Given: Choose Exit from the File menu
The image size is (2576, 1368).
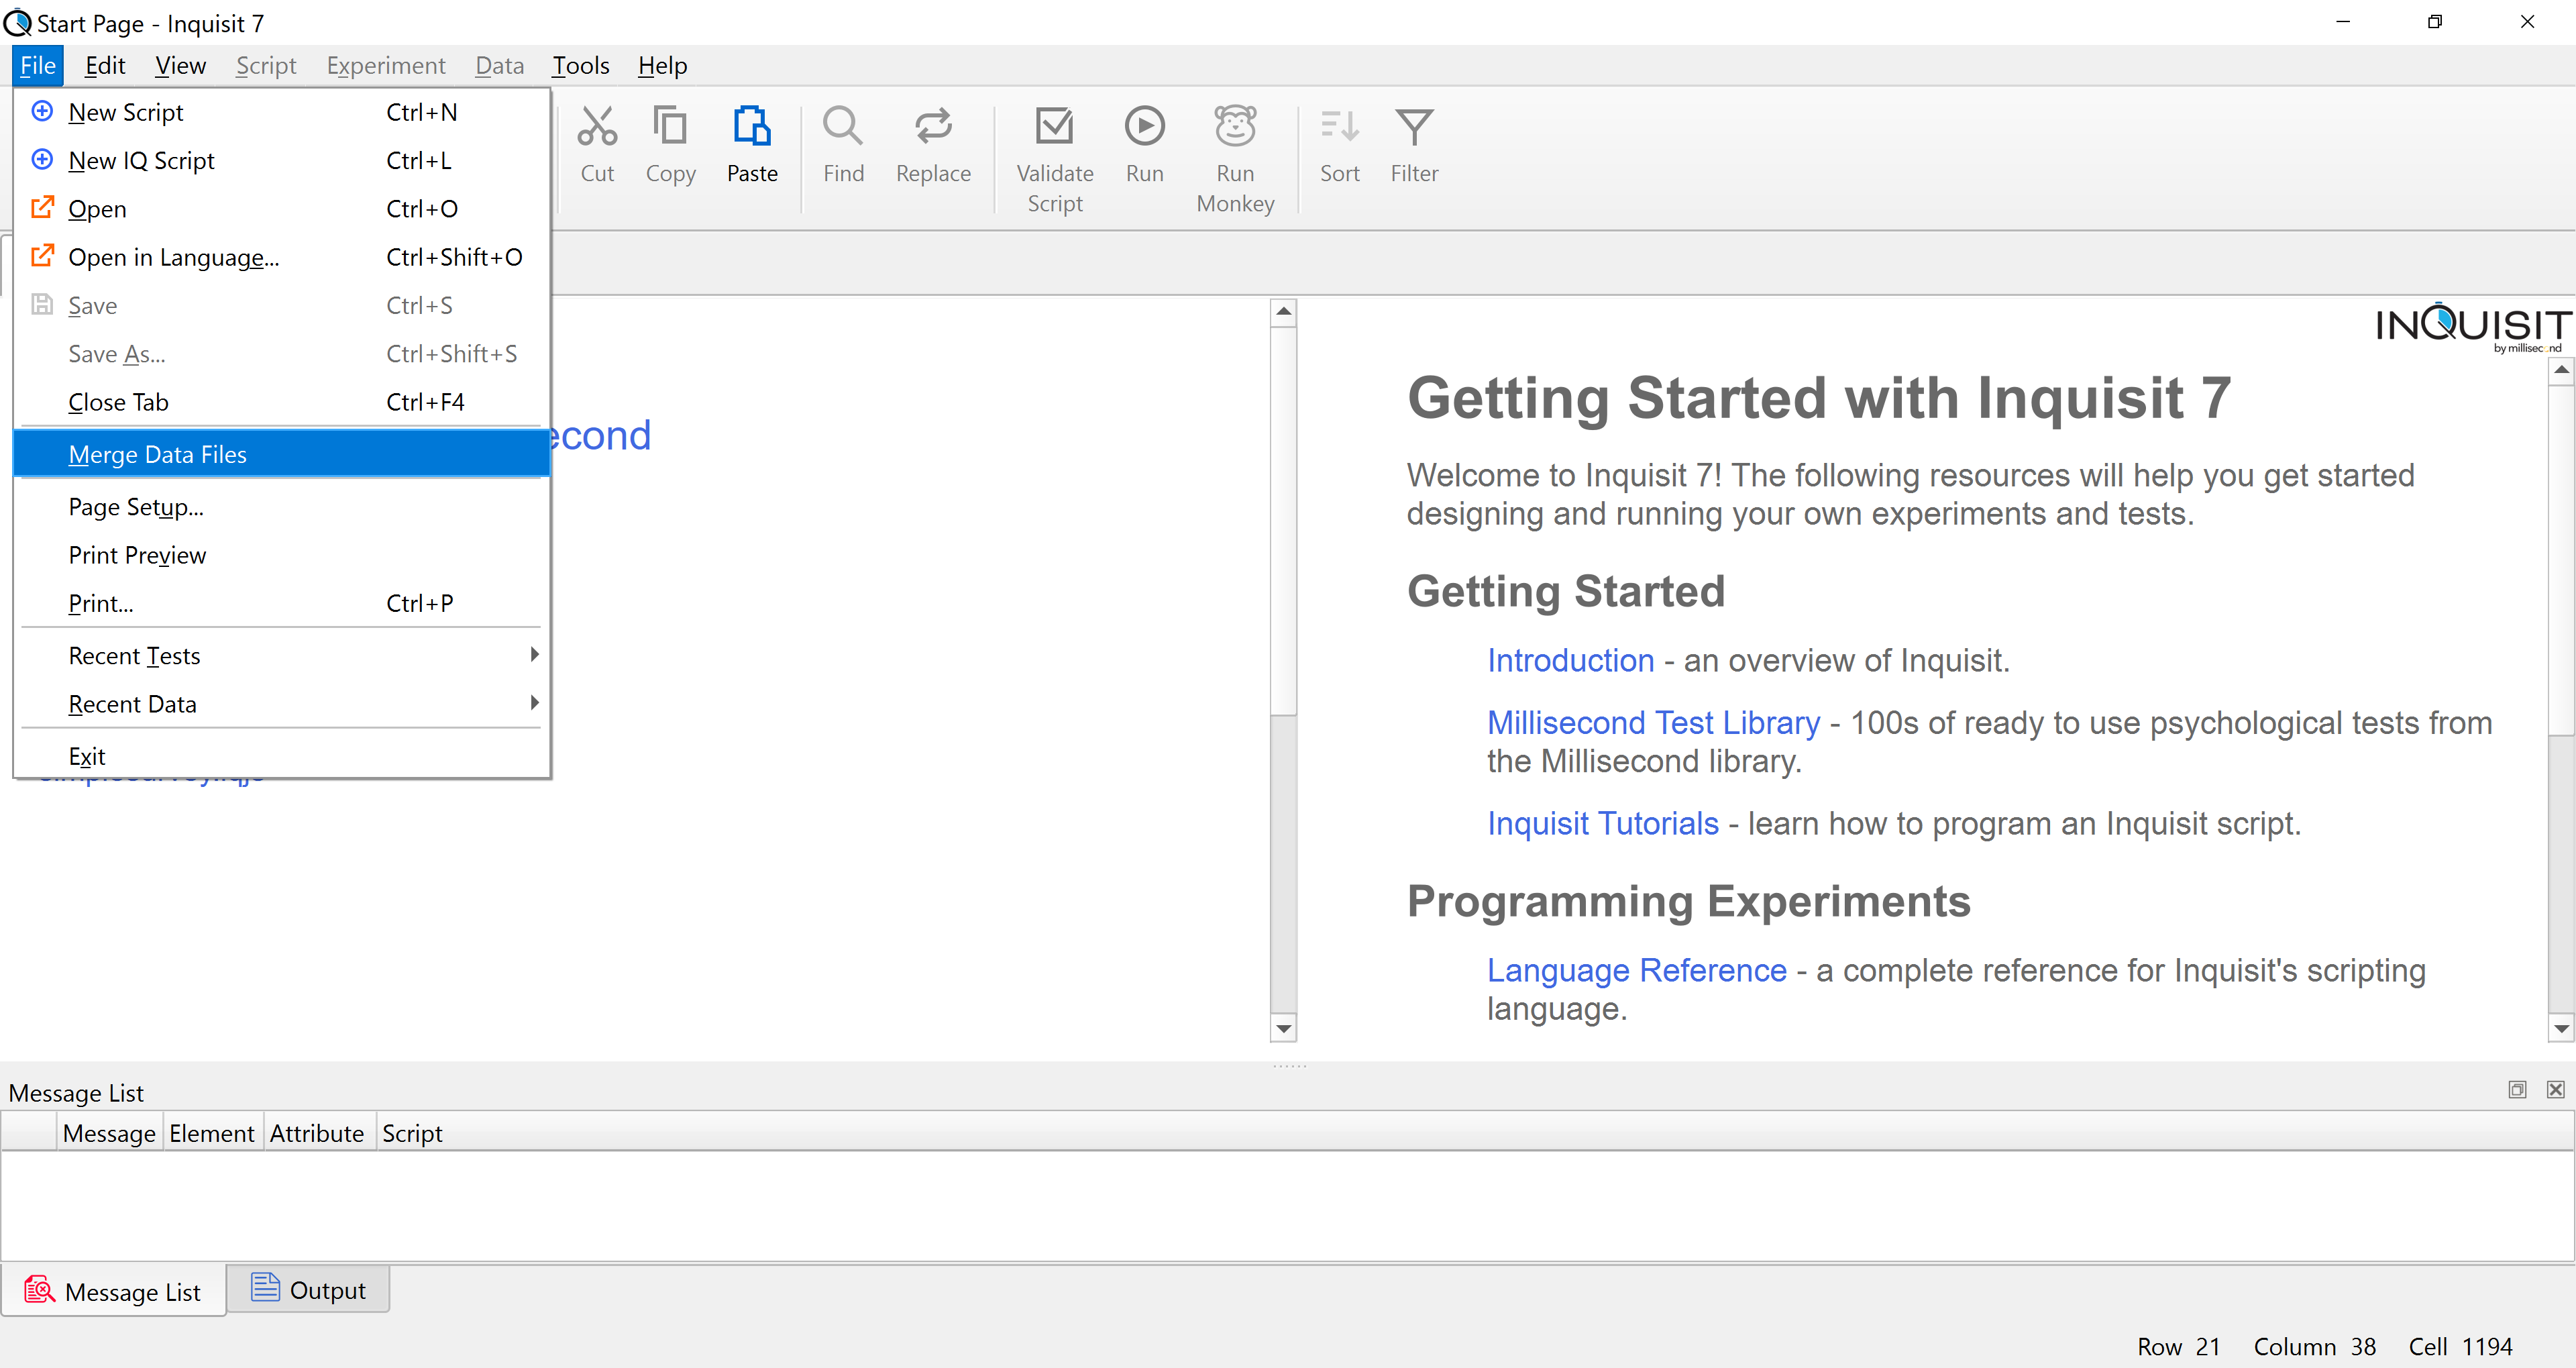Looking at the screenshot, I should coord(282,756).
